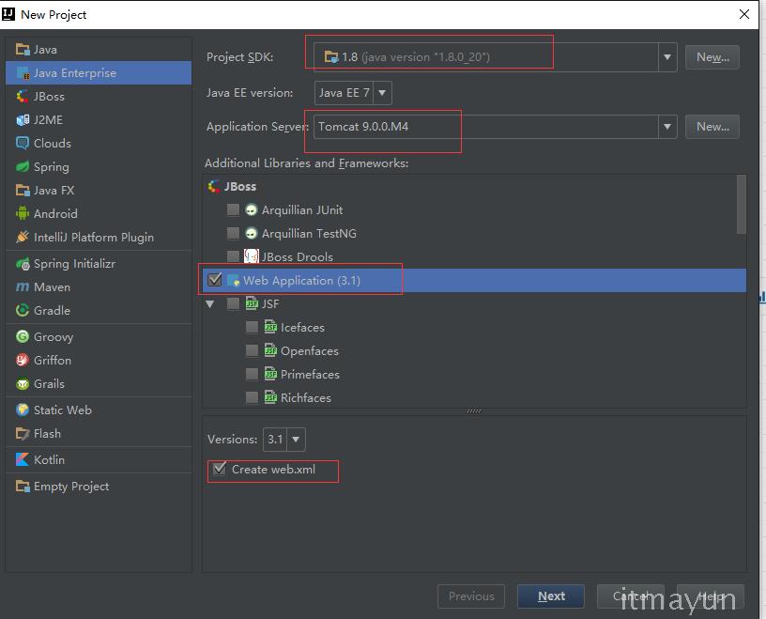The image size is (766, 619).
Task: Uncheck the Web Application (3.1) checkbox
Action: click(x=214, y=280)
